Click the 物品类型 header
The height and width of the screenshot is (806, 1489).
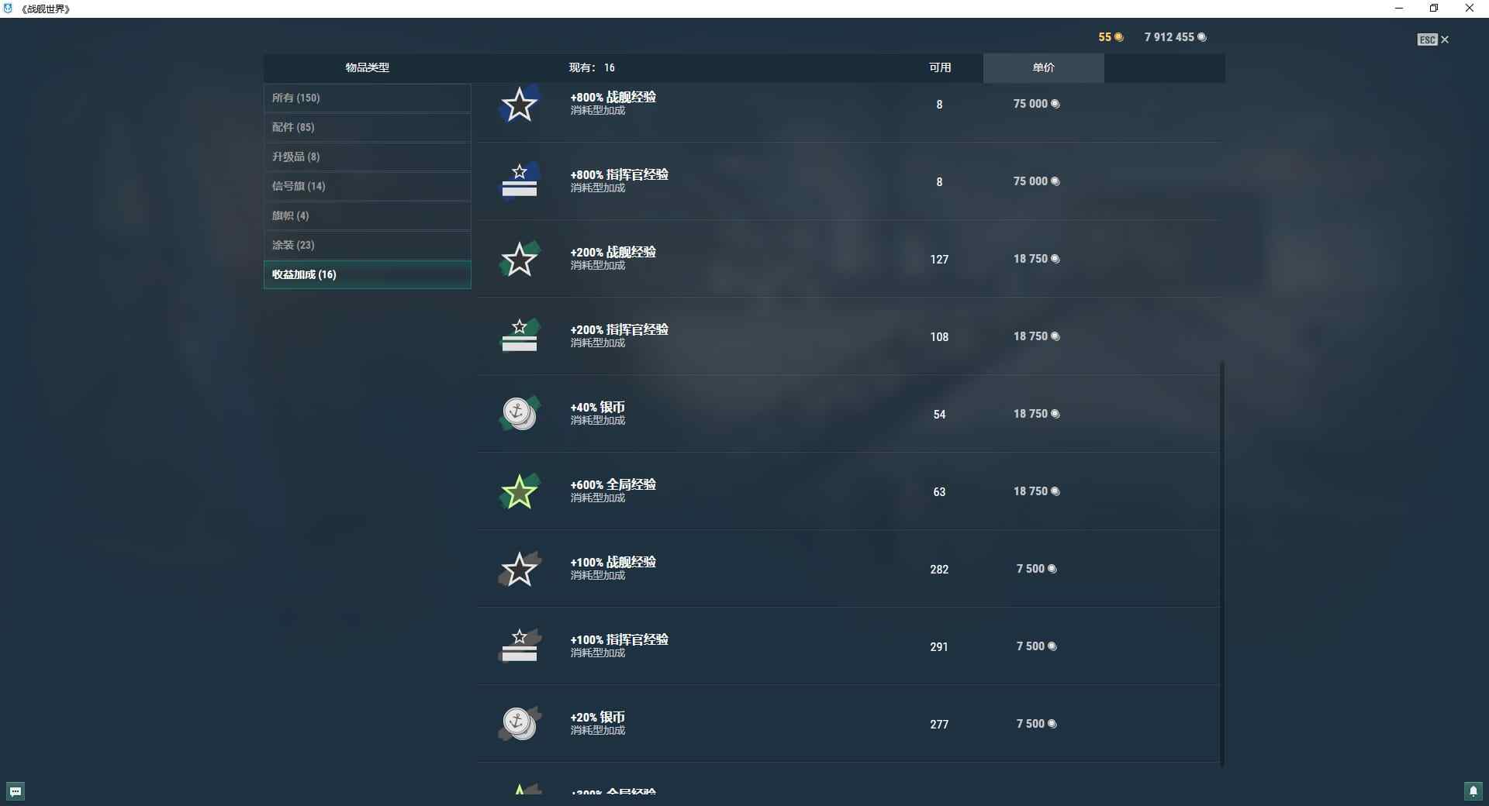pos(368,67)
